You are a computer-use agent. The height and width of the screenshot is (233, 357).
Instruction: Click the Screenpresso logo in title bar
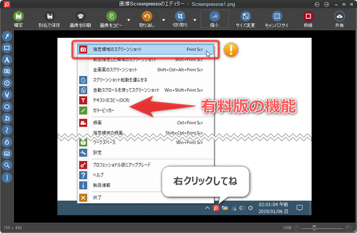point(7,4)
